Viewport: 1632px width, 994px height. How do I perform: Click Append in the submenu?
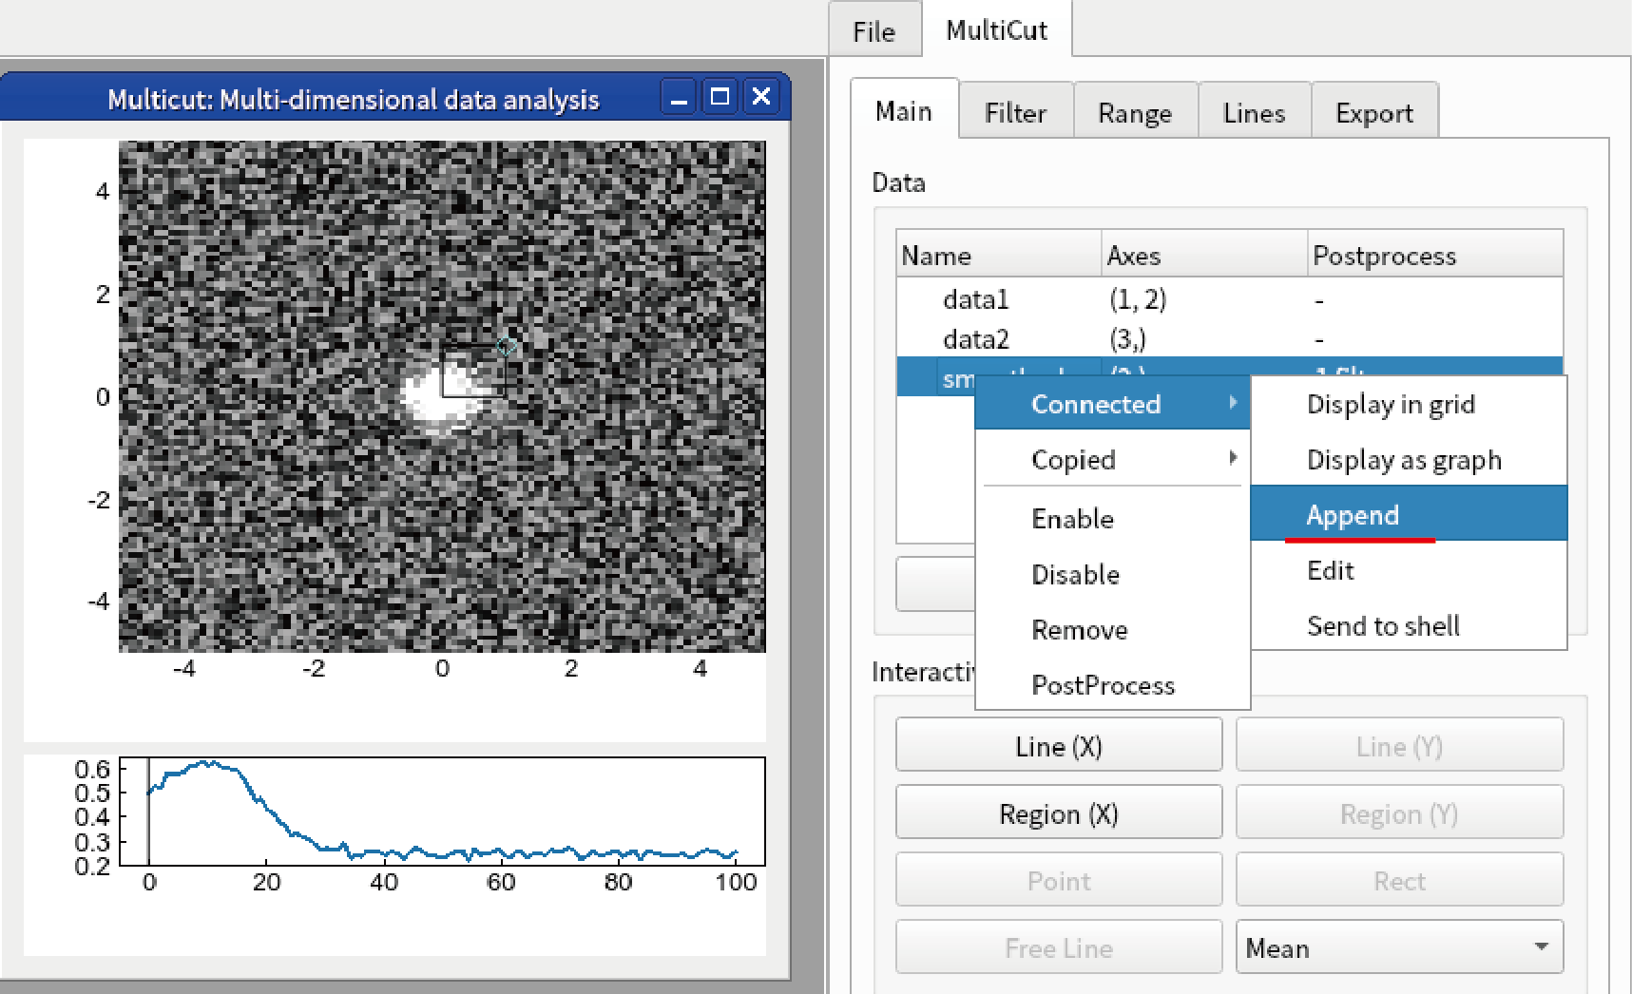click(x=1409, y=514)
